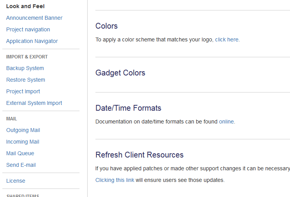Screen dimensions: 290x197
Task: Click the 'Clicking this link' refresh link
Action: pyautogui.click(x=115, y=180)
